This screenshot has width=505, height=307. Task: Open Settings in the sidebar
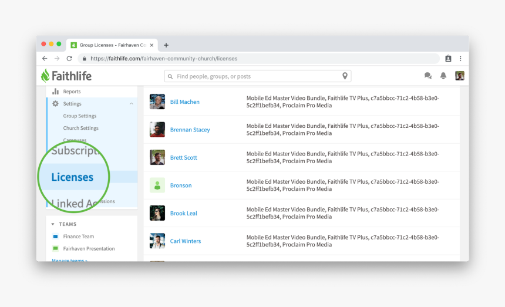pyautogui.click(x=72, y=104)
